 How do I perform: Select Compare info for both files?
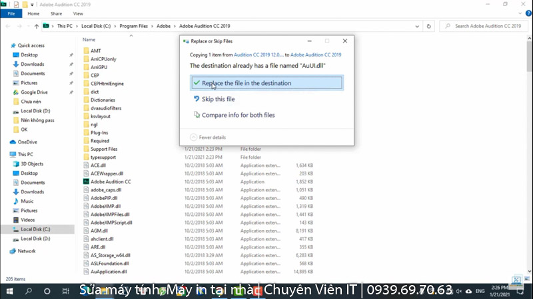(x=238, y=115)
